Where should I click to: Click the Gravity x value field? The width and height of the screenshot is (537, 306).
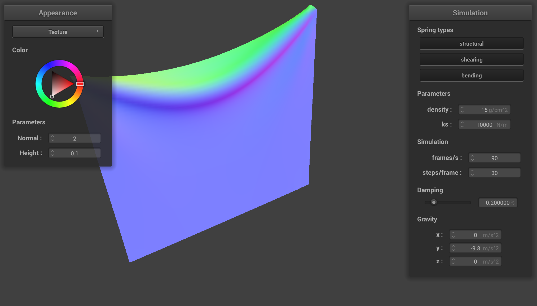pyautogui.click(x=475, y=235)
